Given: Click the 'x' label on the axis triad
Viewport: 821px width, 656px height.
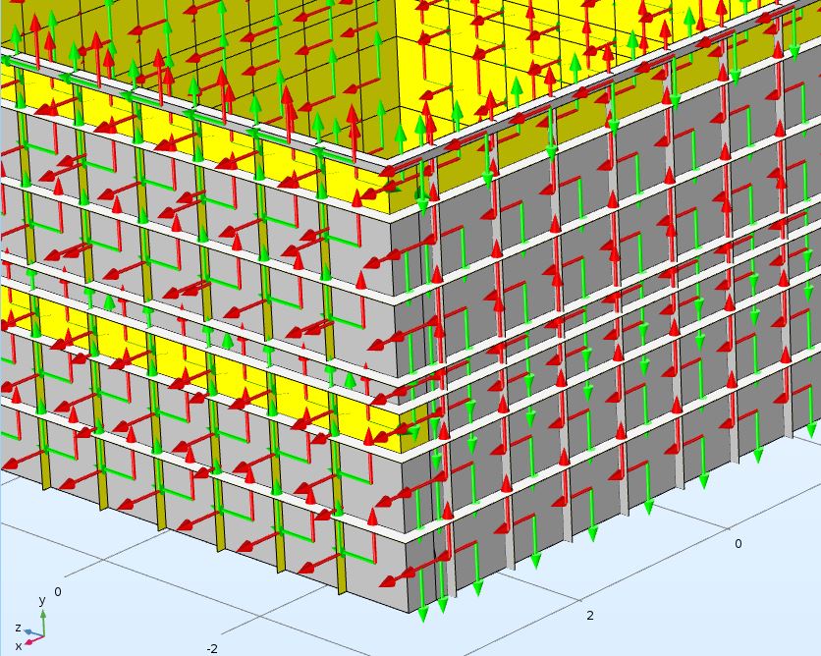Looking at the screenshot, I should (x=18, y=645).
